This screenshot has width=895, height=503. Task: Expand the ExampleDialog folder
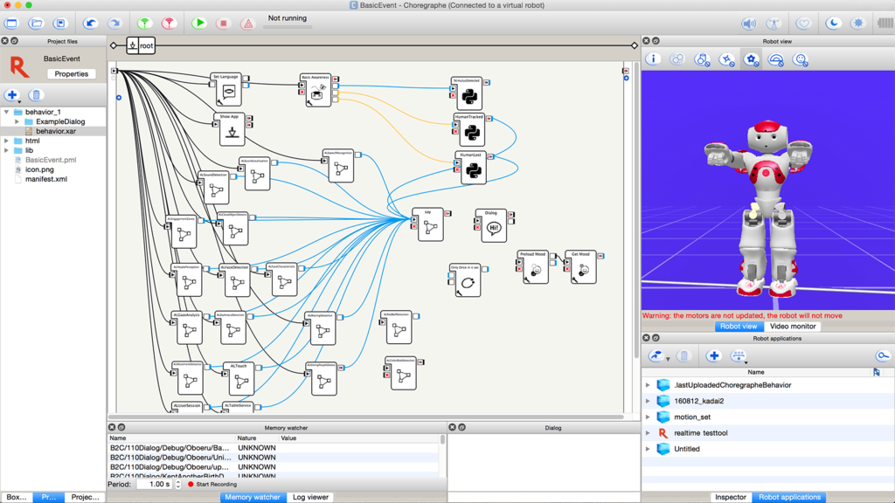[x=17, y=122]
